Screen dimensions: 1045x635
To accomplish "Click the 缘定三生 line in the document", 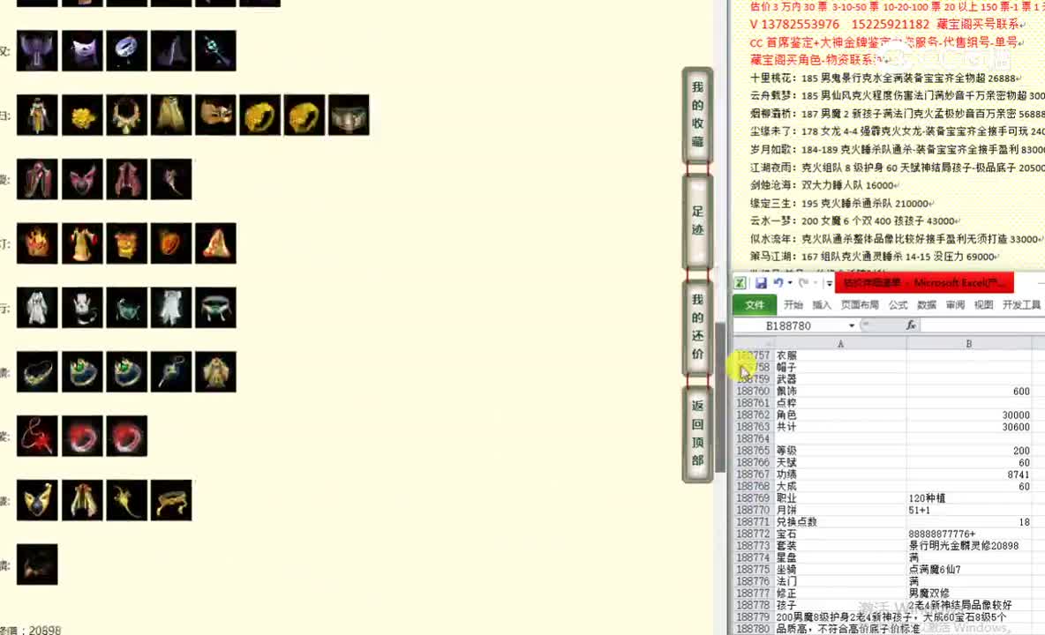I will point(842,203).
